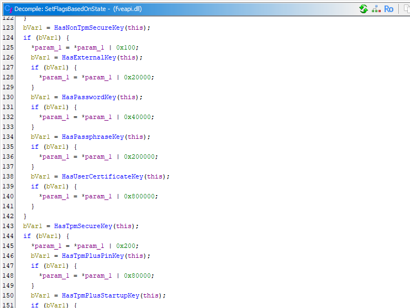Toggle the Ro read-only icon
Screen dimensions: 410x308
(389, 9)
